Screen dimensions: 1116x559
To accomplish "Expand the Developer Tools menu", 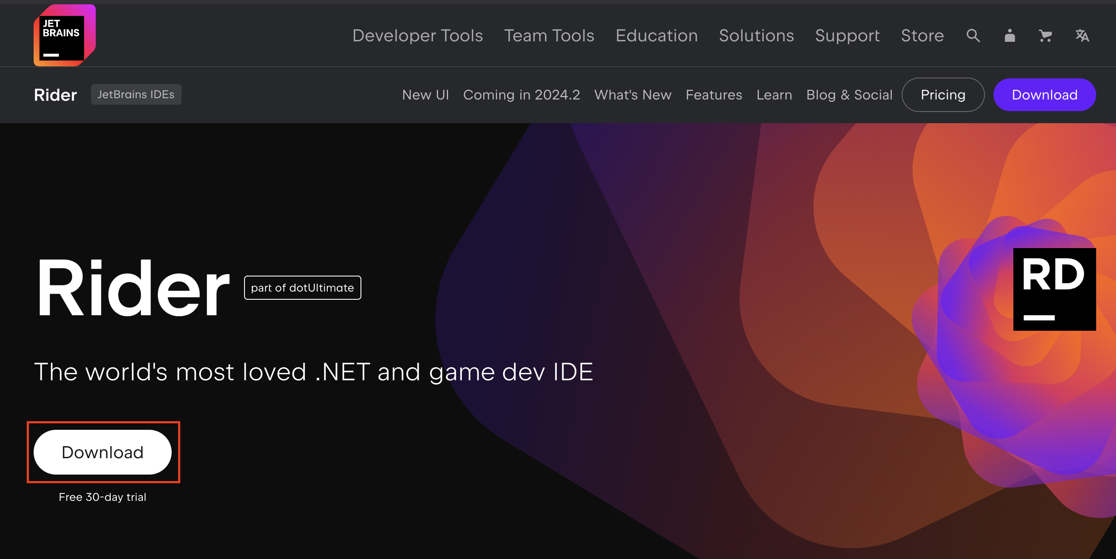I will point(417,35).
